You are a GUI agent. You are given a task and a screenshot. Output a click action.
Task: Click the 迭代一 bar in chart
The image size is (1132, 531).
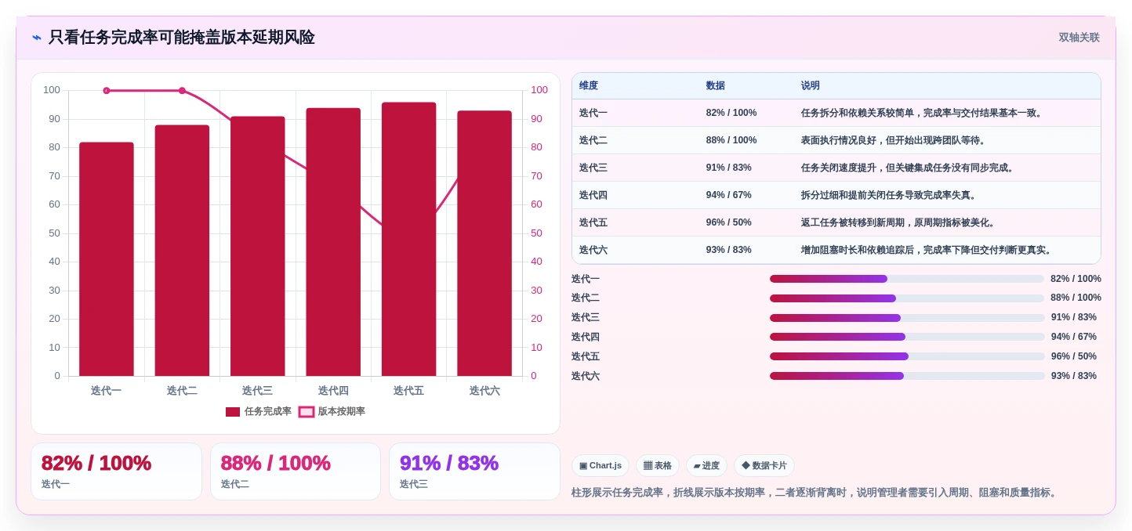(107, 259)
